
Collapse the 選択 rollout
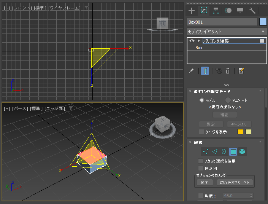coord(190,142)
